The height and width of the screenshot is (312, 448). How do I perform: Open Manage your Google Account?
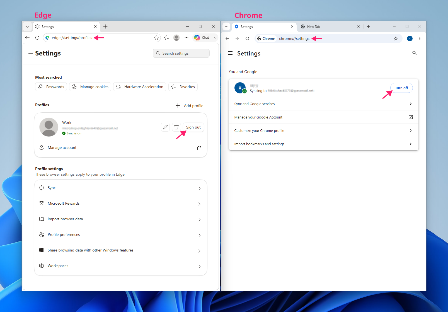pos(323,117)
